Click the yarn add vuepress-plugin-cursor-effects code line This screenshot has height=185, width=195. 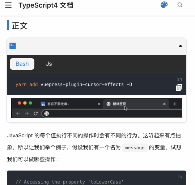[x=74, y=85]
